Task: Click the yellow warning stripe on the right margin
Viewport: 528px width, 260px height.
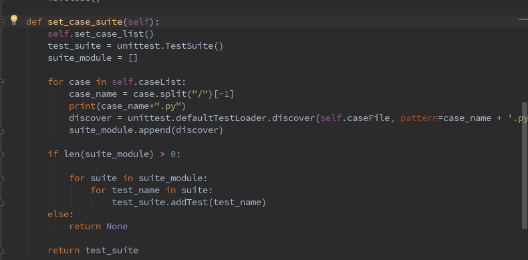Action: [523, 20]
